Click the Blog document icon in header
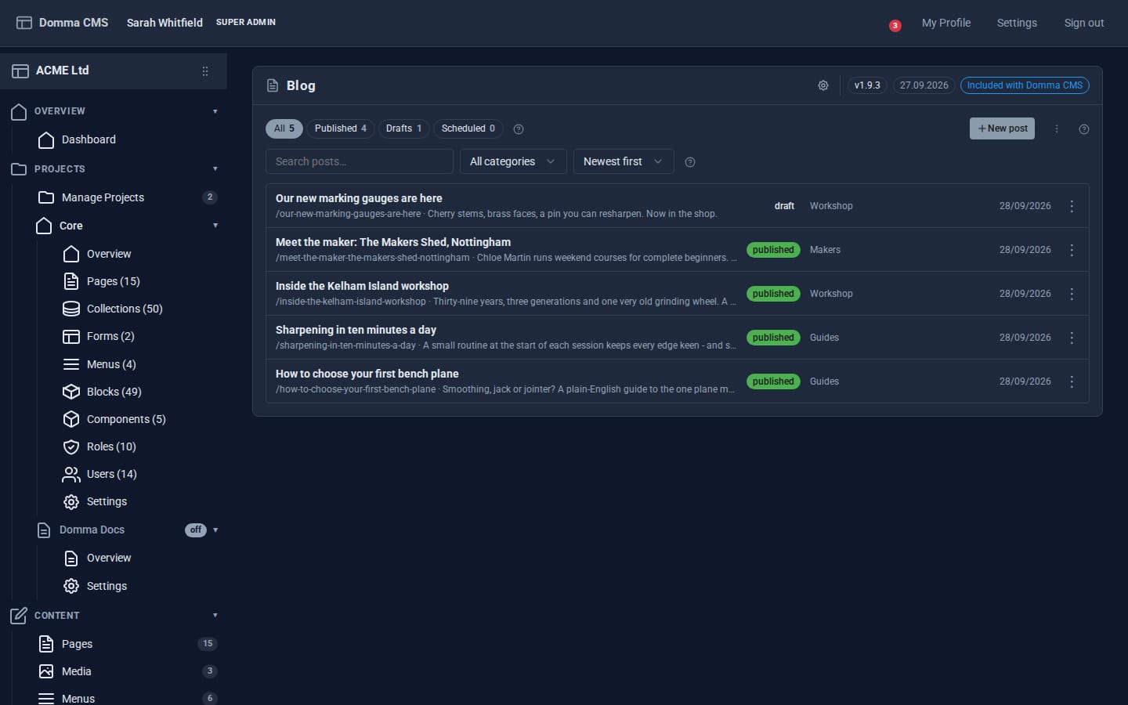 (x=273, y=85)
